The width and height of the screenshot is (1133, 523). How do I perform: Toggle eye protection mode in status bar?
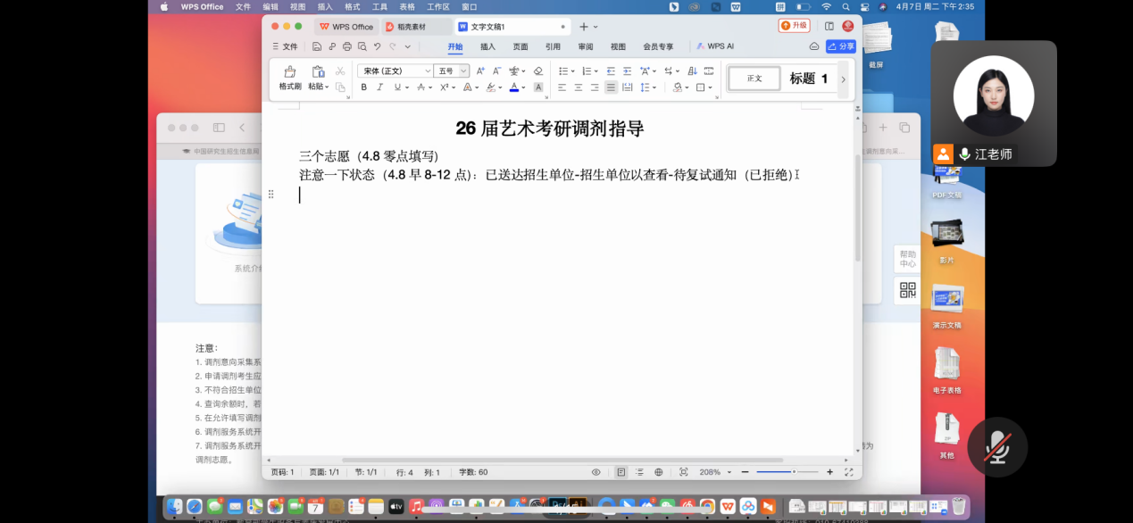[596, 472]
